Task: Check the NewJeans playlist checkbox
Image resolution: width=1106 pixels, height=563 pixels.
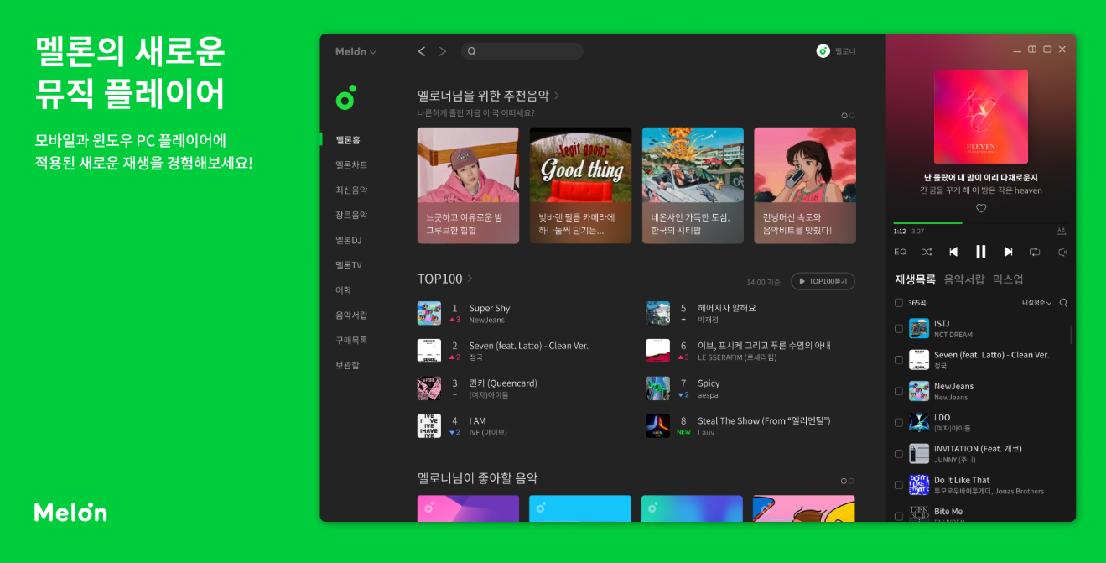Action: point(899,391)
